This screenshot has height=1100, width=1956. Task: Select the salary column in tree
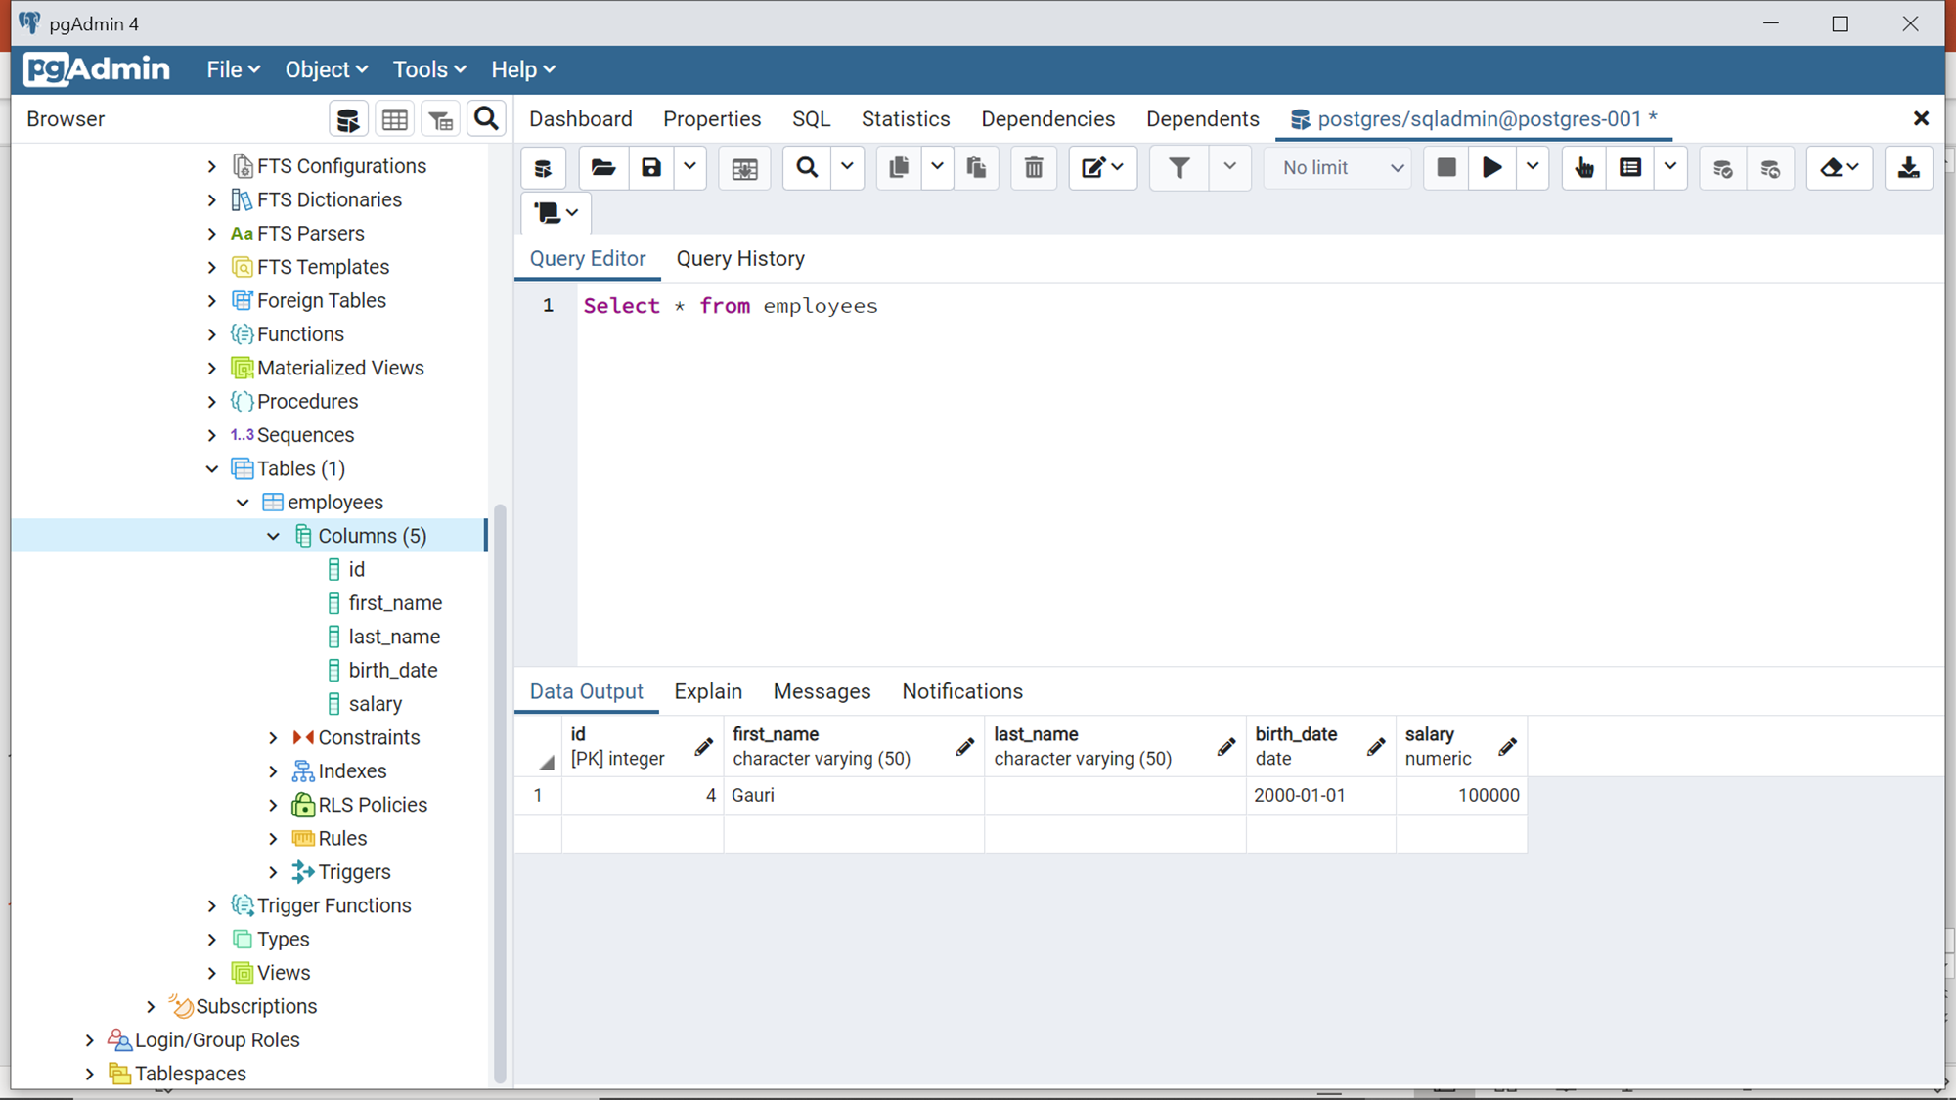pos(375,704)
